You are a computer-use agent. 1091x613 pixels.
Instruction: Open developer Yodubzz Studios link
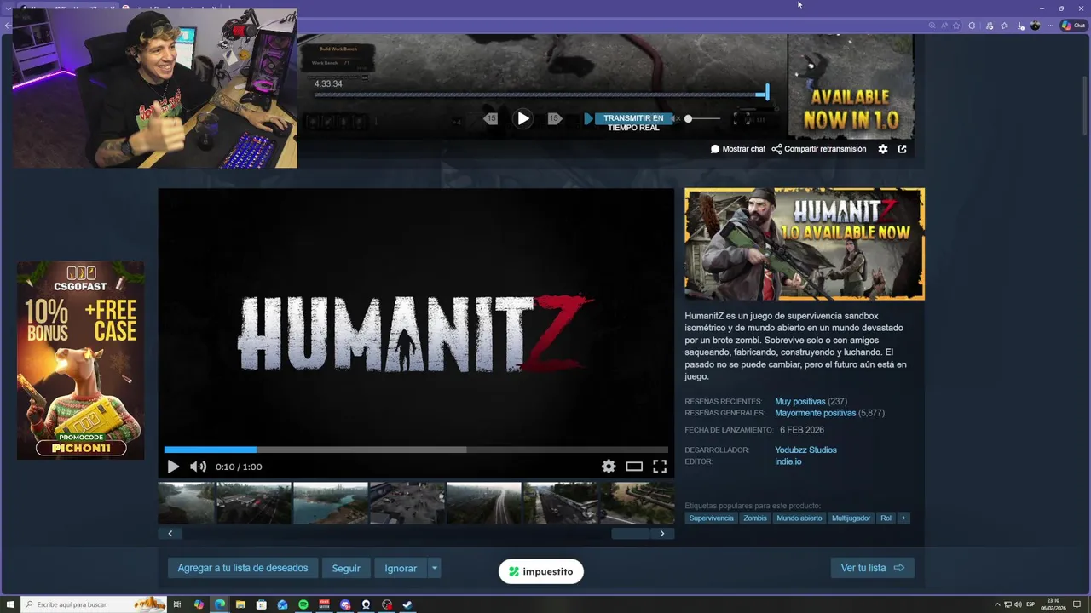(805, 450)
